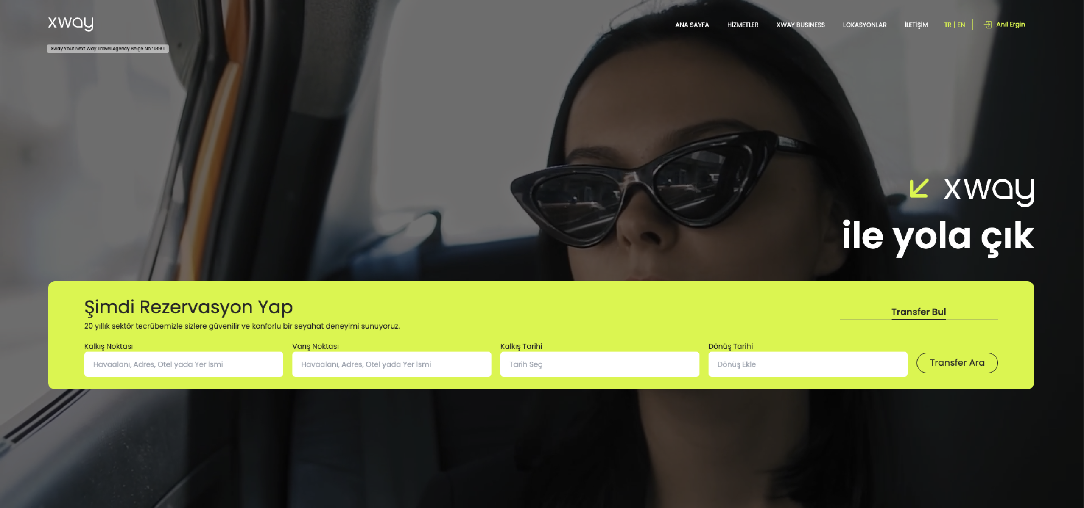Focus the Varış Noktası input field

(x=391, y=364)
